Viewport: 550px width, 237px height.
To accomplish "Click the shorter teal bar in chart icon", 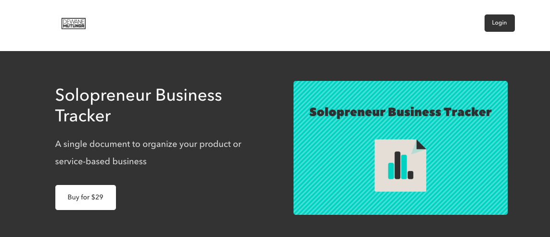I will 391,171.
